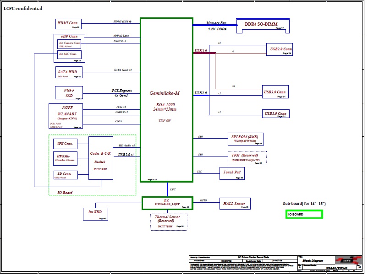Click the IT8986E-BX_LQFP part number
390x275 pixels.
(x=167, y=204)
